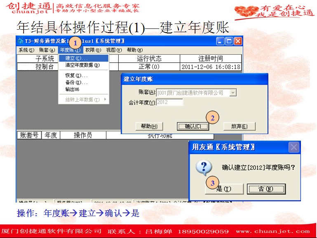This screenshot has width=317, height=238.
Task: Expand 结转上年数据(T) submenu arrow
Action: click(x=105, y=99)
